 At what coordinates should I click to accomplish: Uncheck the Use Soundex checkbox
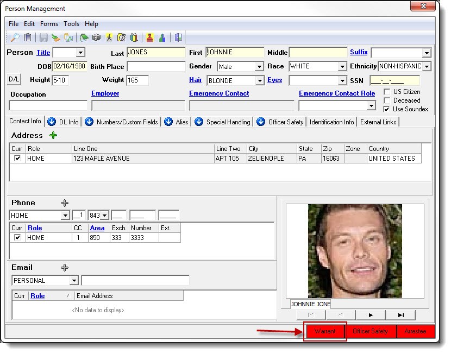(x=387, y=109)
